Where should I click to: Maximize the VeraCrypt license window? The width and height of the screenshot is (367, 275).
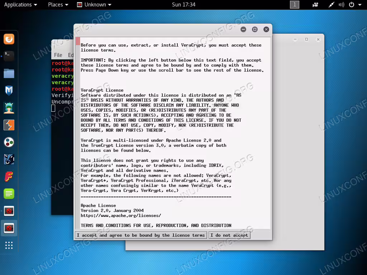[x=255, y=29]
